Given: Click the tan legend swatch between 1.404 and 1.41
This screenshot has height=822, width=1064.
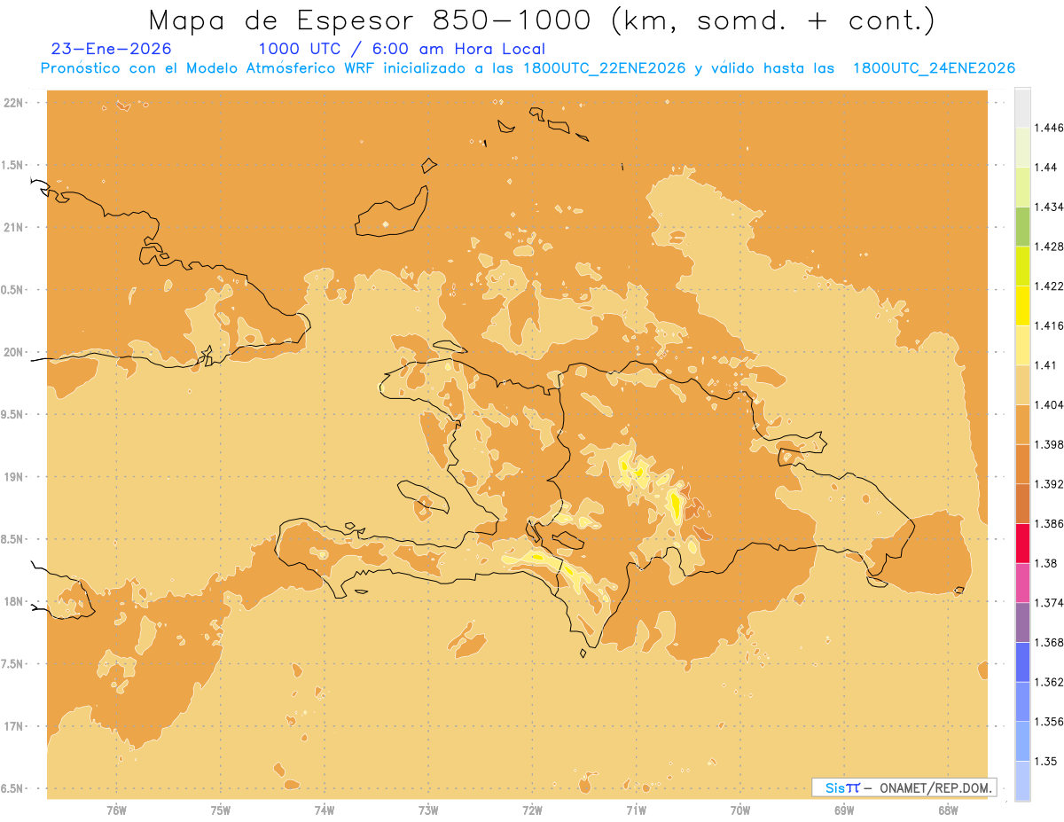Looking at the screenshot, I should point(1022,385).
